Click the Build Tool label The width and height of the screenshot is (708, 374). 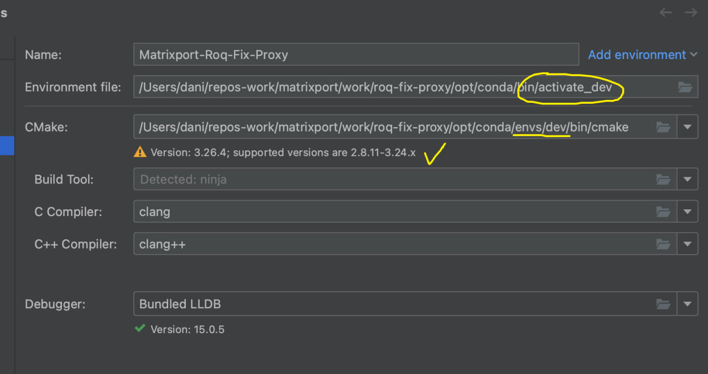64,180
